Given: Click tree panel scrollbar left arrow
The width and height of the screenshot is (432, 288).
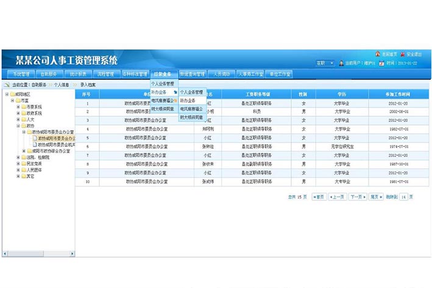Looking at the screenshot, I should click(x=5, y=253).
